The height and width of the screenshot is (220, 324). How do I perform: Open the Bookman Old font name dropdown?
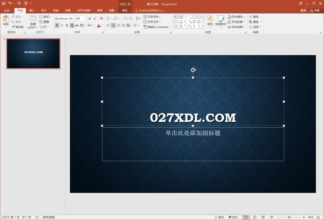74,19
